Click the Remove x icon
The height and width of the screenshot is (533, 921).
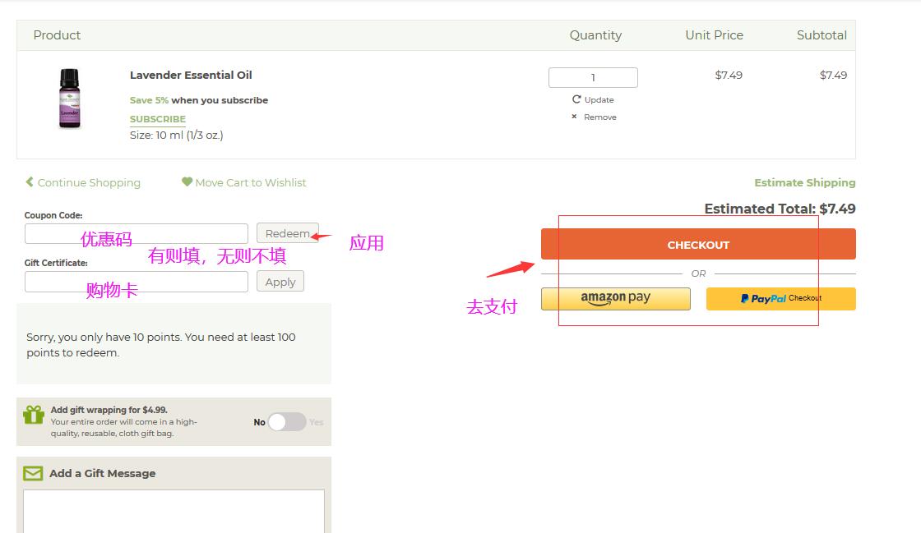[x=574, y=117]
